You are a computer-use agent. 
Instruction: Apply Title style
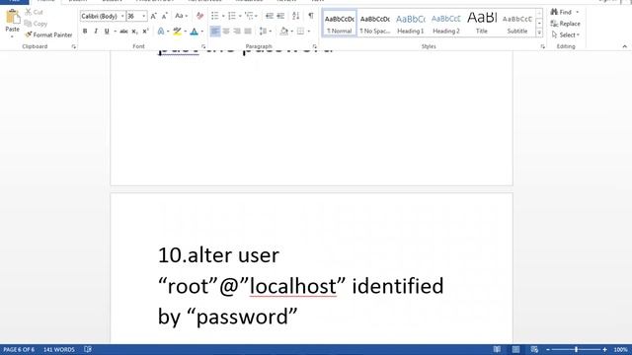coord(482,24)
